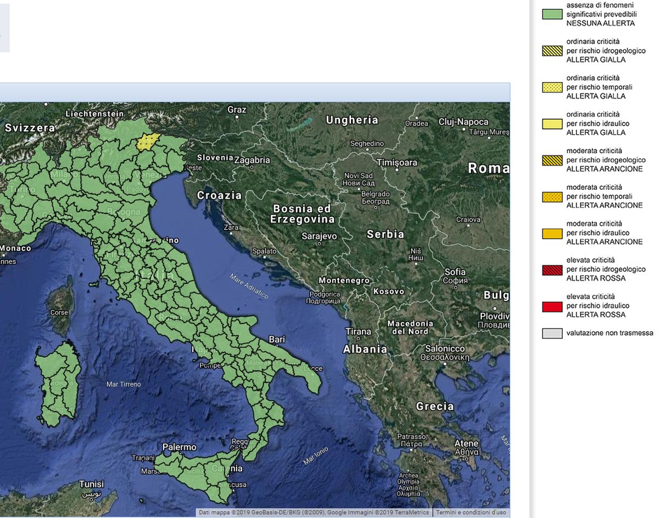The image size is (657, 518).
Task: Click the dotted orange temporali legend swatch
Action: [x=552, y=197]
